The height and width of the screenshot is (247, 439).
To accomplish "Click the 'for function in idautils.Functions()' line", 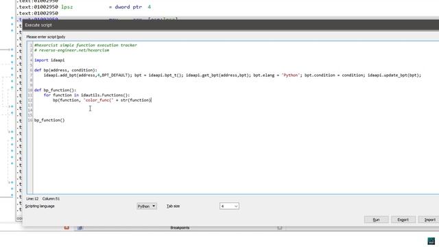I will pyautogui.click(x=86, y=95).
